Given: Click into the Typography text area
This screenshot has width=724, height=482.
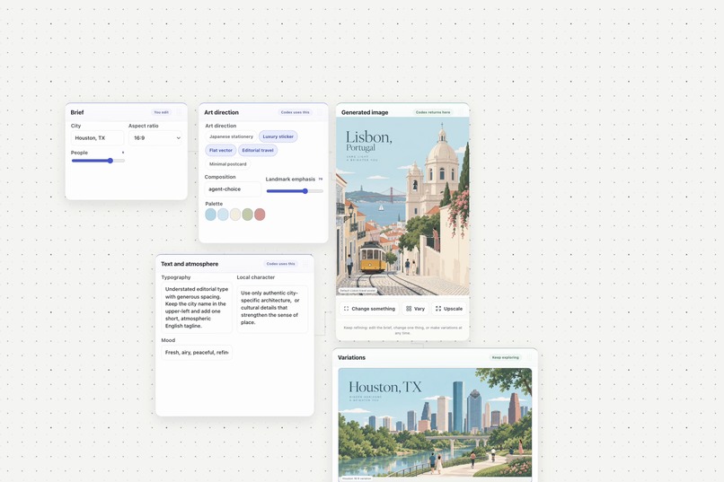Looking at the screenshot, I should click(197, 308).
